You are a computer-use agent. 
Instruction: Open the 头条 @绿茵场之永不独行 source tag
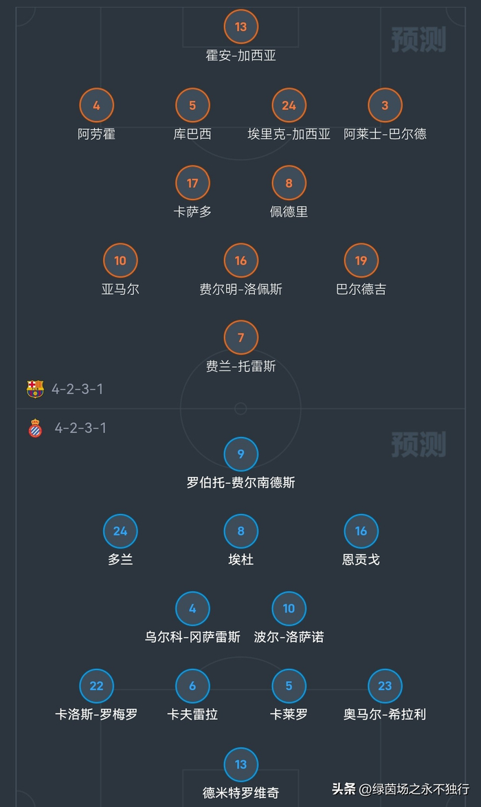click(x=401, y=789)
